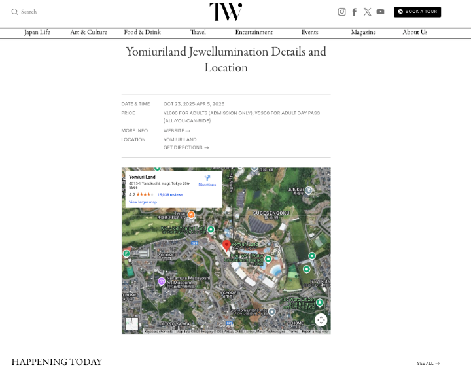Click the TW logo to go home
Image resolution: width=471 pixels, height=369 pixels.
[226, 12]
